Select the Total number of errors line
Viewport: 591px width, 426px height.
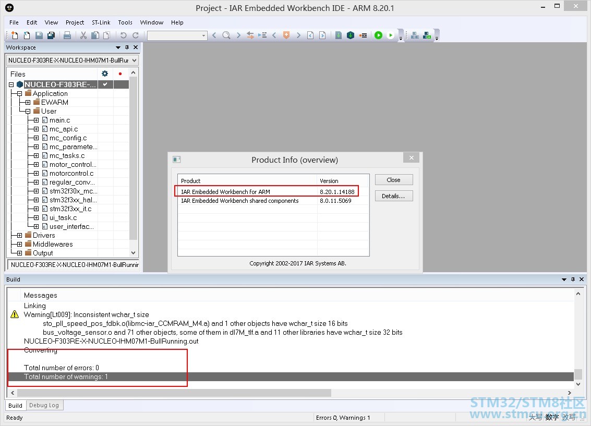(x=62, y=368)
